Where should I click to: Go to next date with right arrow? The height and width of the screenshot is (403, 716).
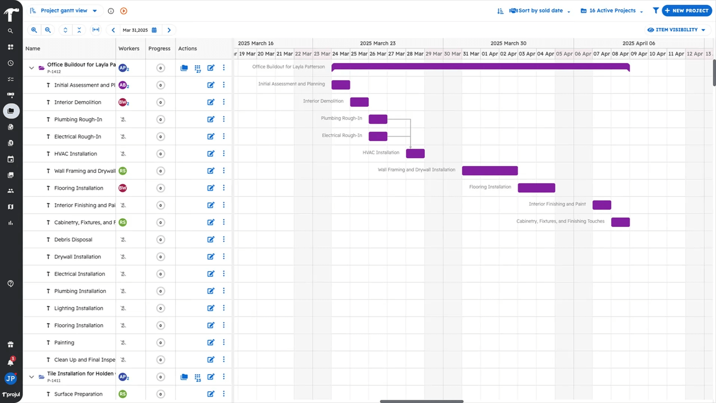tap(169, 30)
